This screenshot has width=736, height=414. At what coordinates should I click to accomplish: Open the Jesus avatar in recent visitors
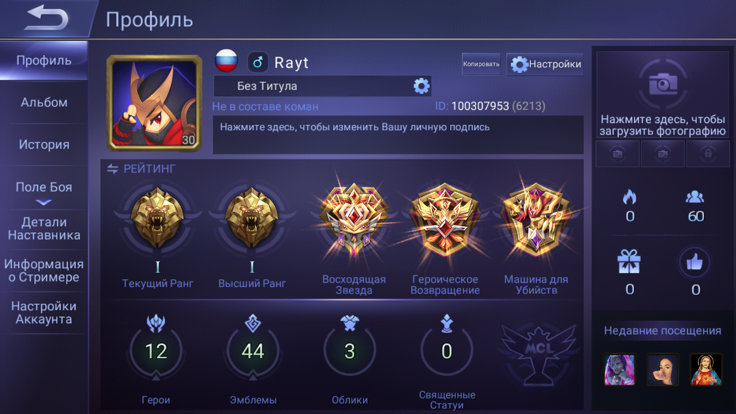tap(706, 369)
